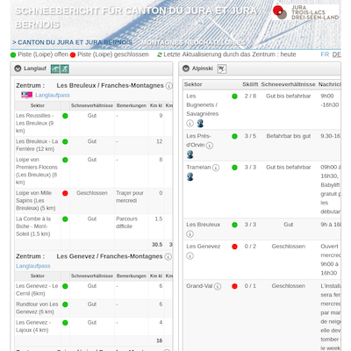
Task: Click the refresh icon beside Letzte Aktualisierung
Action: tap(160, 54)
